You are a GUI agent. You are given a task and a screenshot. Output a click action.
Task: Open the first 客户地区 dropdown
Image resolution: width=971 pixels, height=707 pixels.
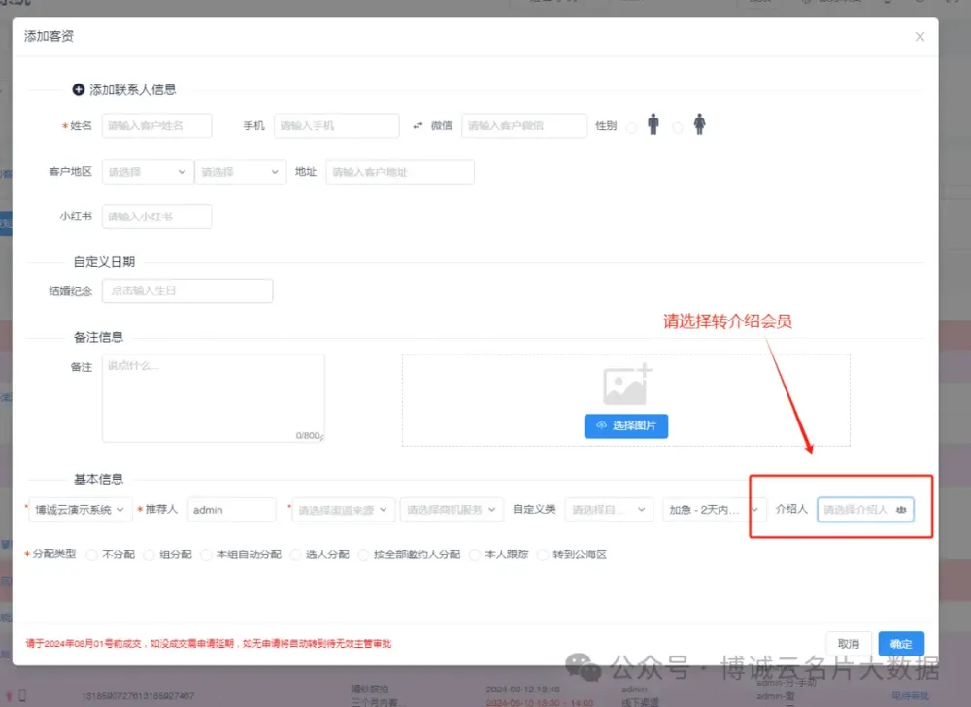pos(147,172)
